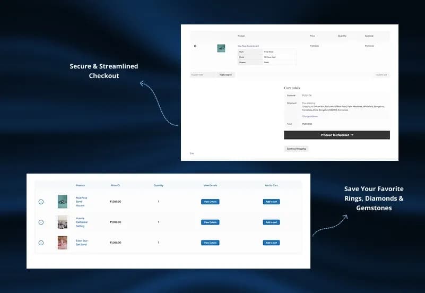Remove Eden Star-Set Band from wishlist
The width and height of the screenshot is (425, 293).
[x=41, y=243]
